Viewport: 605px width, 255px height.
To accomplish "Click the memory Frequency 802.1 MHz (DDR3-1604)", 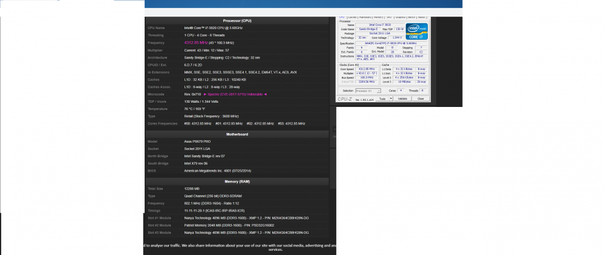I will tap(211, 204).
